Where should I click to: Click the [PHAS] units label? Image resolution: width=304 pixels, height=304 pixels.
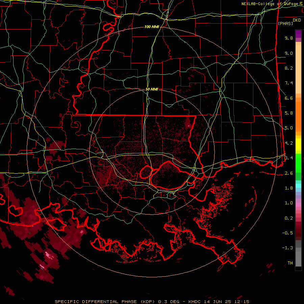[x=285, y=23]
